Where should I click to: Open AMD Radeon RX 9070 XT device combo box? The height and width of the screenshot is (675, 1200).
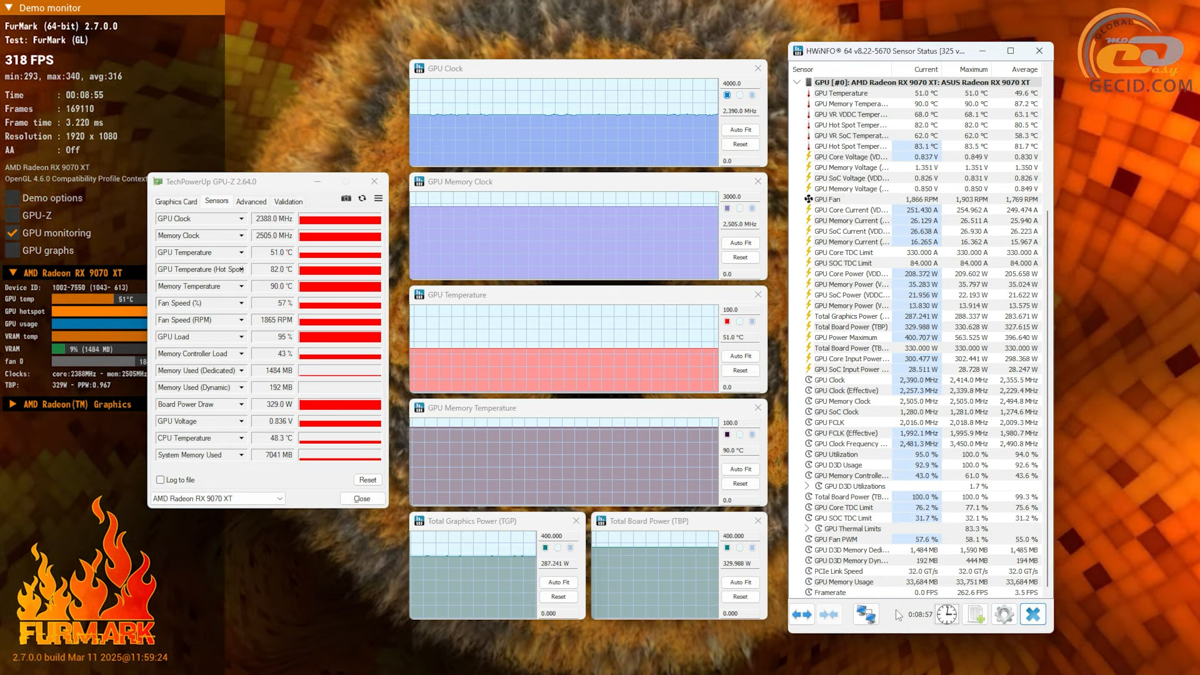pos(217,498)
